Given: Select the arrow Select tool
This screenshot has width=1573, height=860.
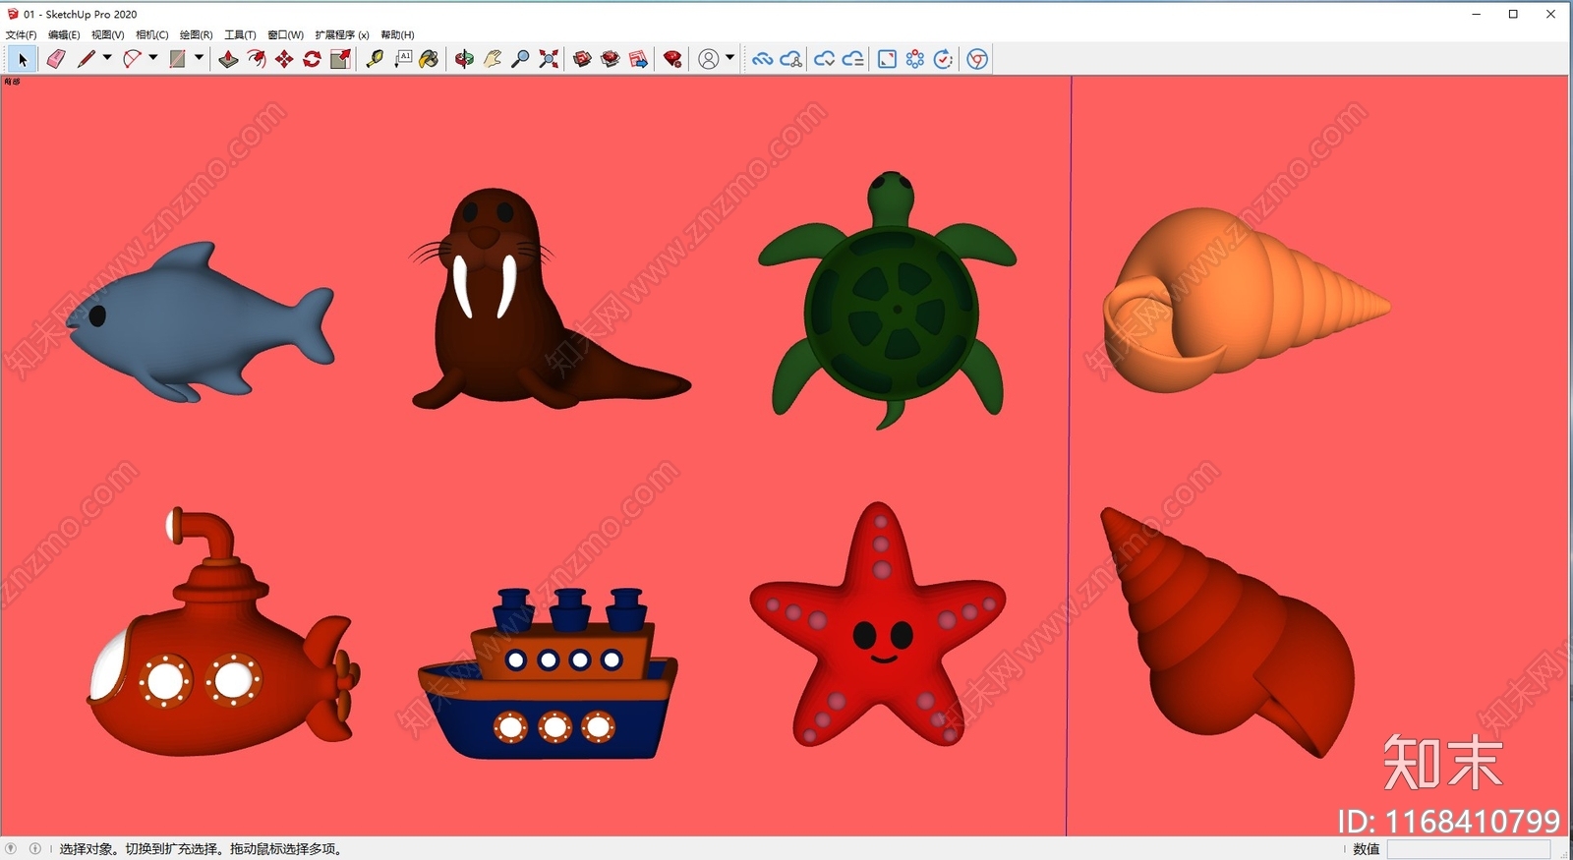Looking at the screenshot, I should (23, 60).
